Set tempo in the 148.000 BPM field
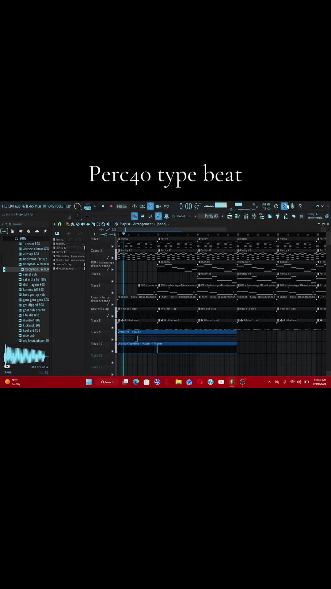This screenshot has width=331, height=589. pyautogui.click(x=121, y=206)
